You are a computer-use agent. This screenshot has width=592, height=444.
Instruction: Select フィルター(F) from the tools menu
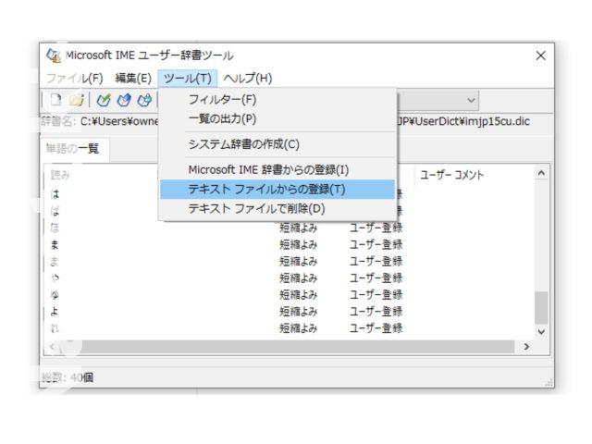222,100
